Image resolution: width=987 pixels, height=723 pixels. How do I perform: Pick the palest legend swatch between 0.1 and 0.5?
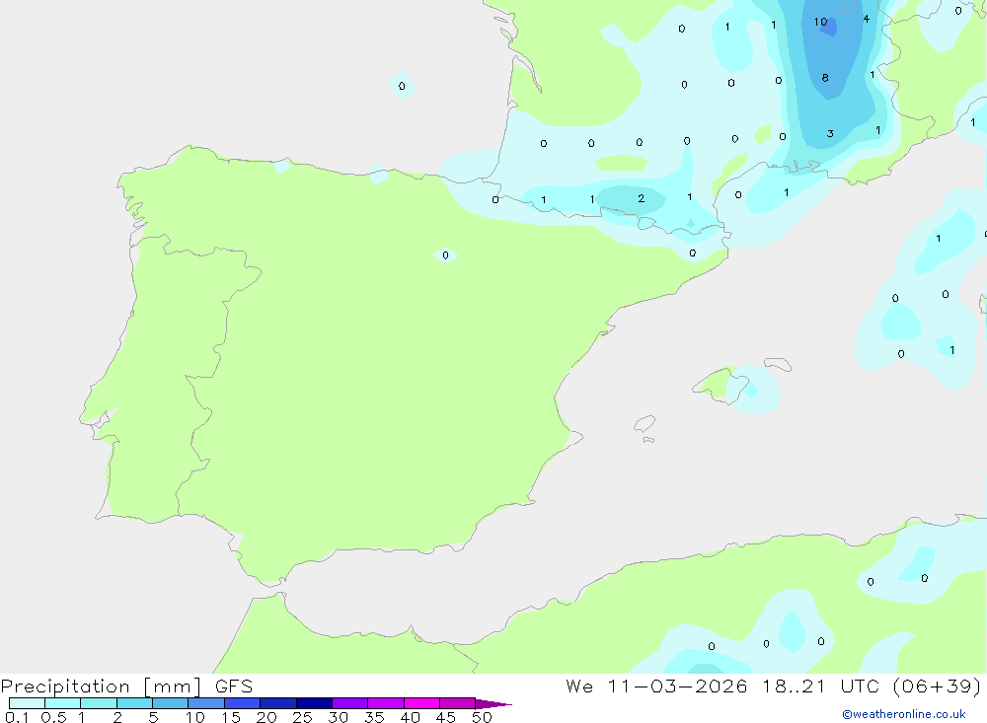click(27, 703)
